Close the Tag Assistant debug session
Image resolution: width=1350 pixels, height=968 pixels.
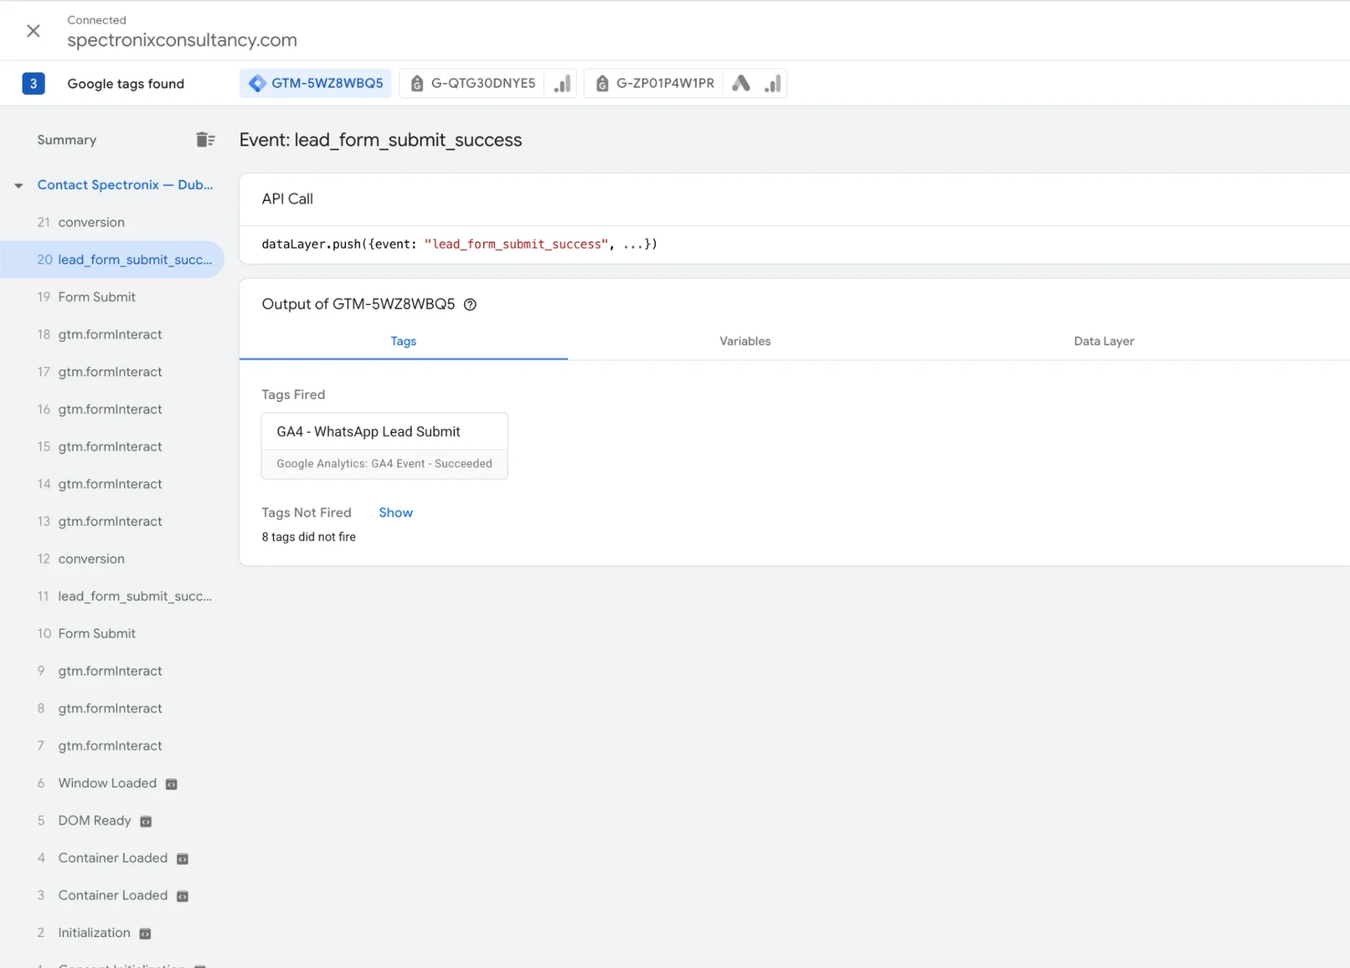tap(33, 31)
